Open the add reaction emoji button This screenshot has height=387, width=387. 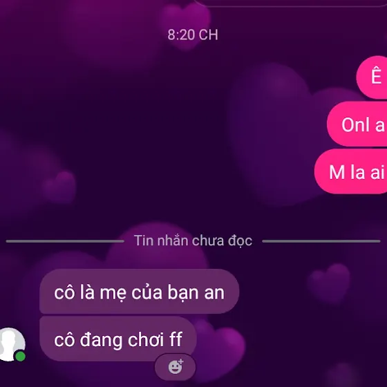tap(176, 367)
